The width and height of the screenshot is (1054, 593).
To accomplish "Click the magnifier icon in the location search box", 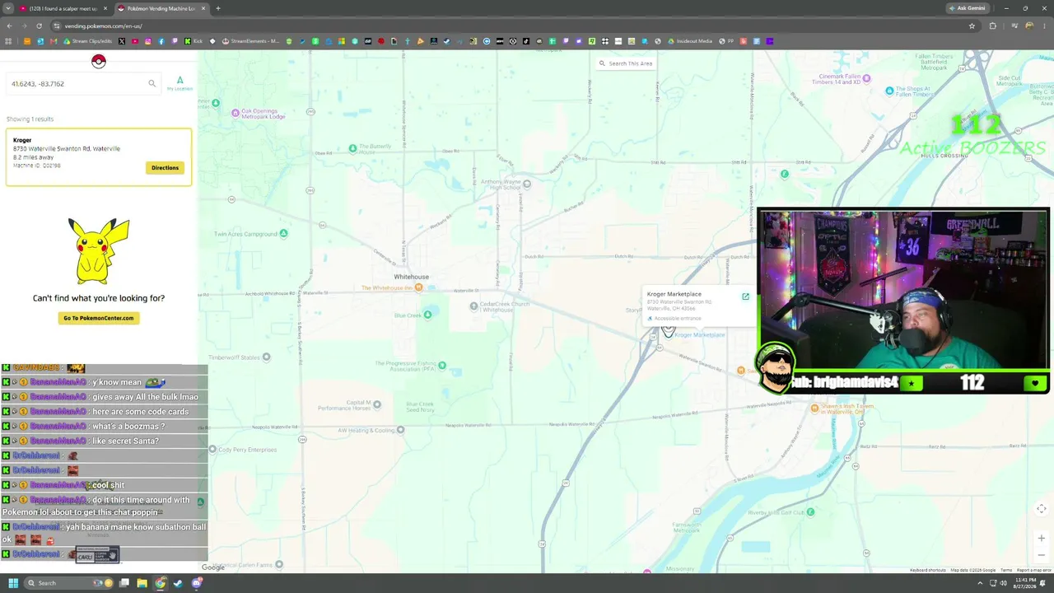I will (152, 83).
